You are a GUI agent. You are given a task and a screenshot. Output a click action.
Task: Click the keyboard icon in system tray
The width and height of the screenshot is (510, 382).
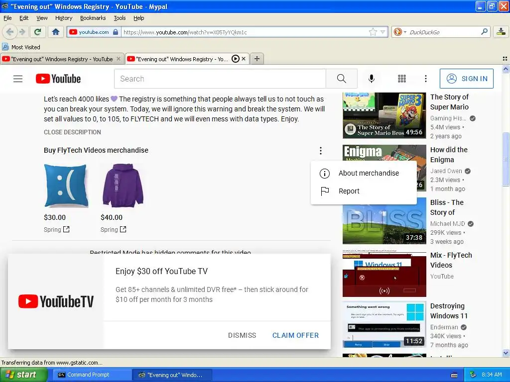454,375
